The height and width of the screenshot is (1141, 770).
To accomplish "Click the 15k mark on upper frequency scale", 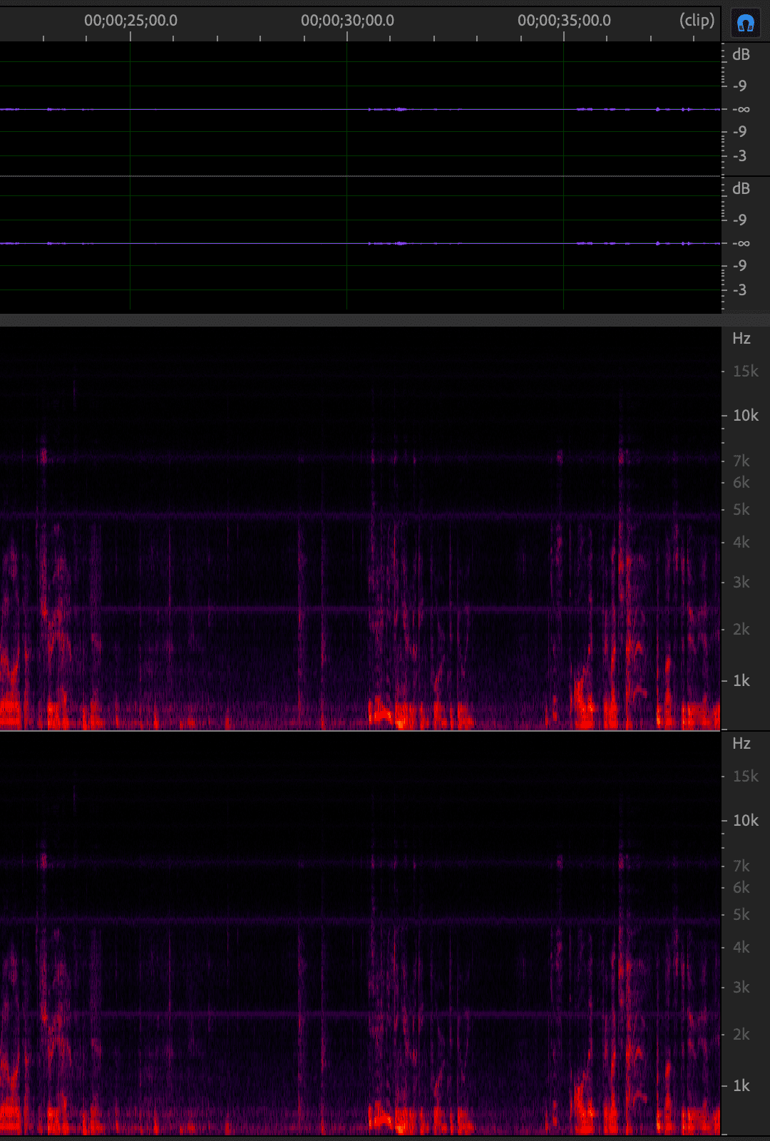I will pos(745,372).
